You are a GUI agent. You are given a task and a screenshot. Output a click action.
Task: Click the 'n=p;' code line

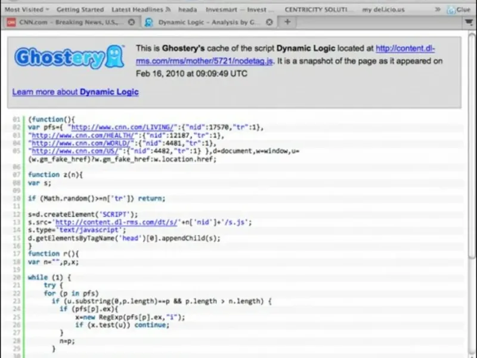[x=67, y=341]
